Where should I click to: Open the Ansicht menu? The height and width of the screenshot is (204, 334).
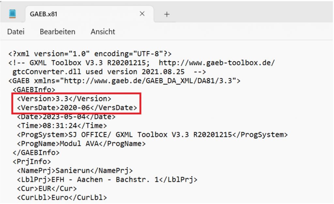pos(103,32)
